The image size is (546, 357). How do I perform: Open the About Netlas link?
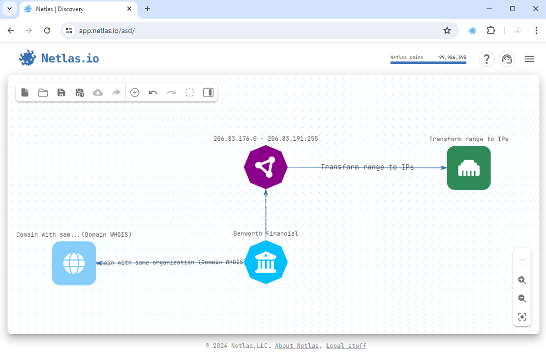(297, 346)
